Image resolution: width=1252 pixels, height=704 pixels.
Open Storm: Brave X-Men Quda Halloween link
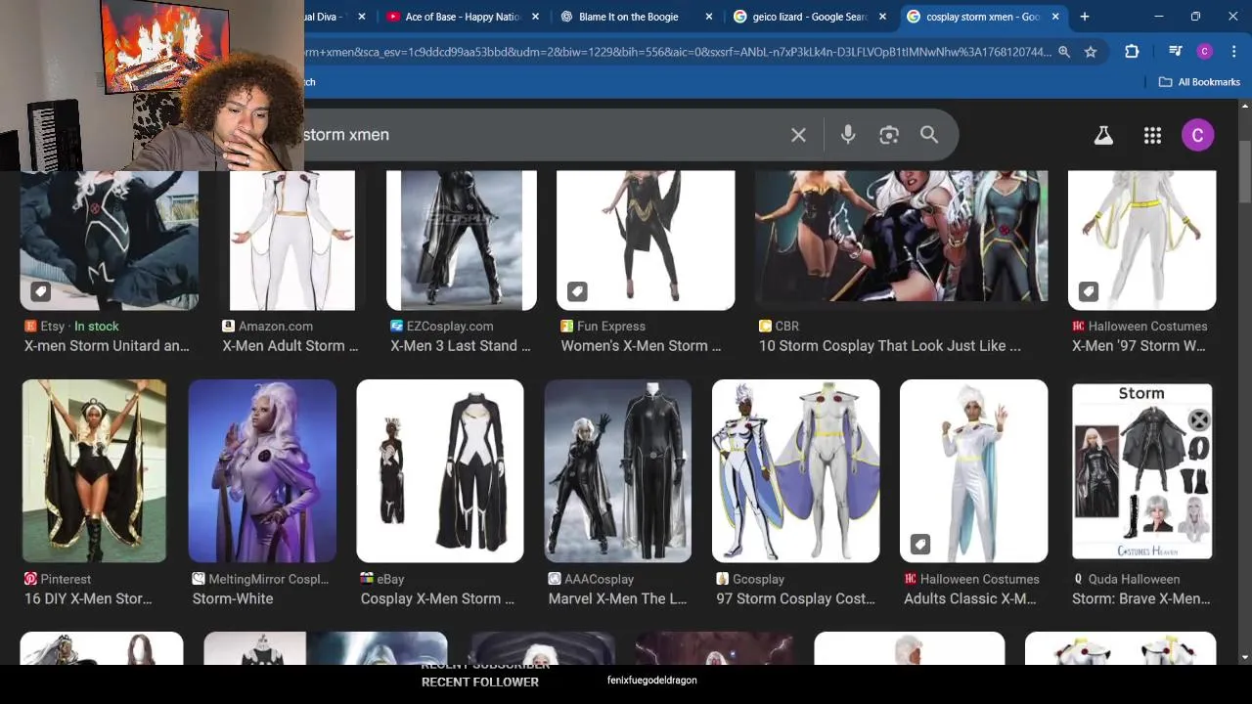tap(1140, 598)
